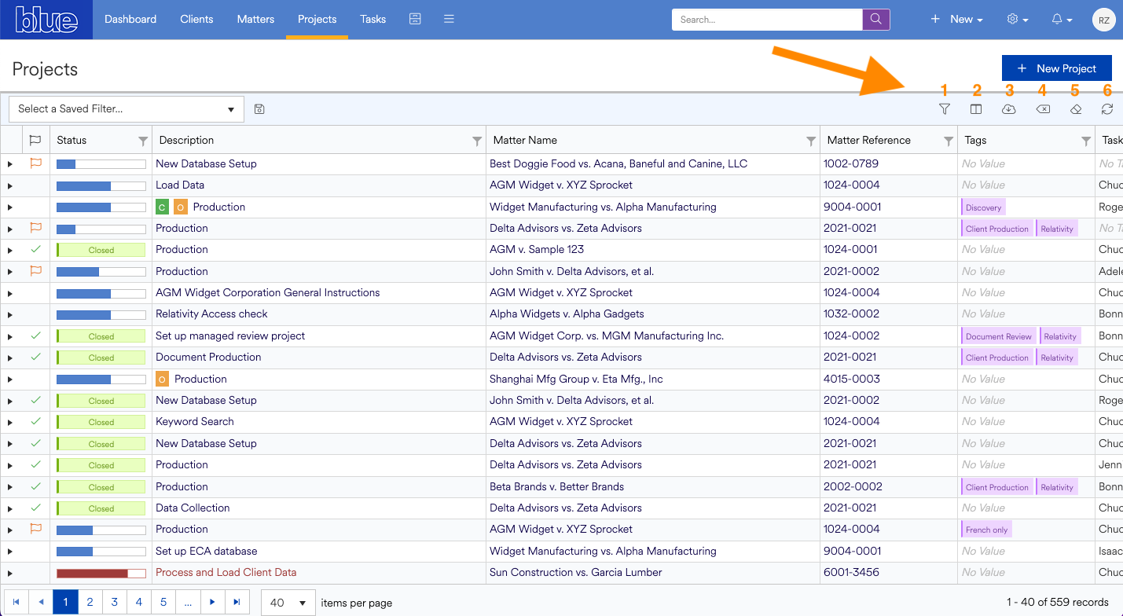The image size is (1123, 616).
Task: Toggle checkmark on Data Collection row
Action: point(35,508)
